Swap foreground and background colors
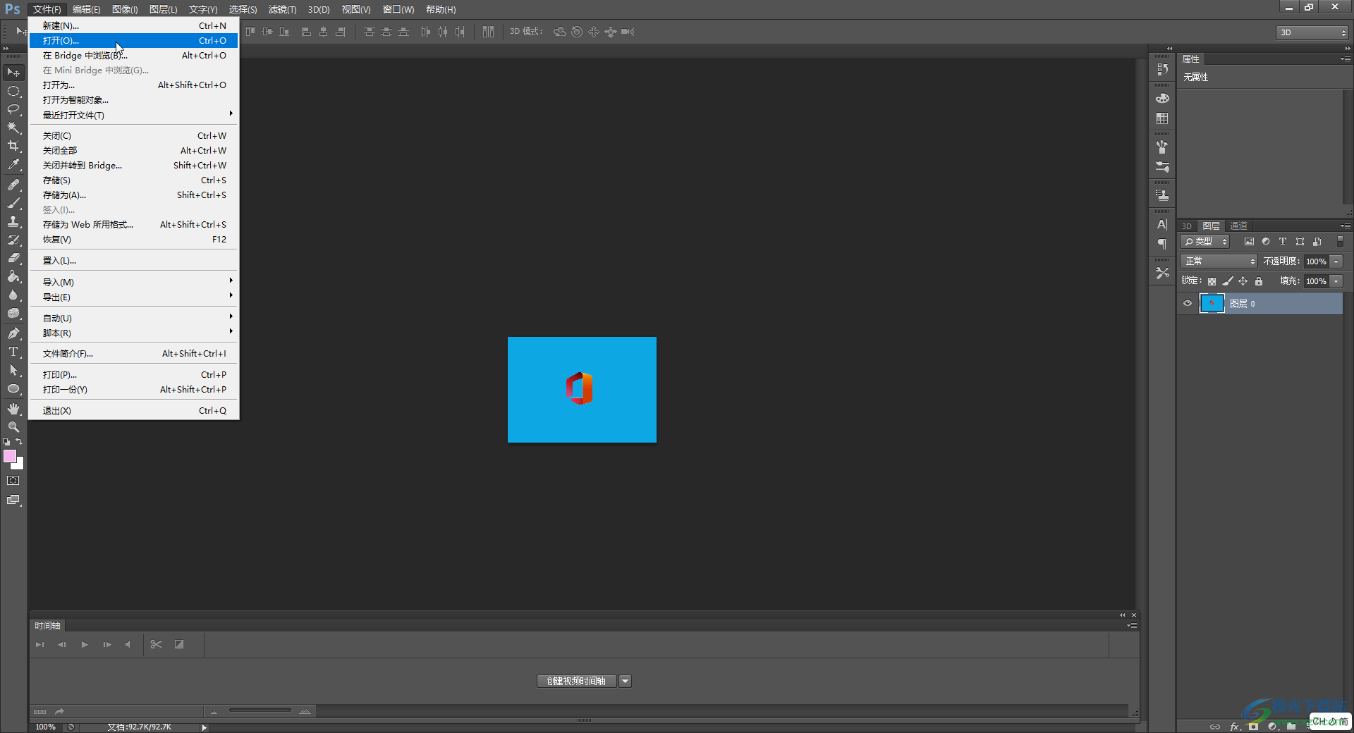1354x733 pixels. [19, 442]
